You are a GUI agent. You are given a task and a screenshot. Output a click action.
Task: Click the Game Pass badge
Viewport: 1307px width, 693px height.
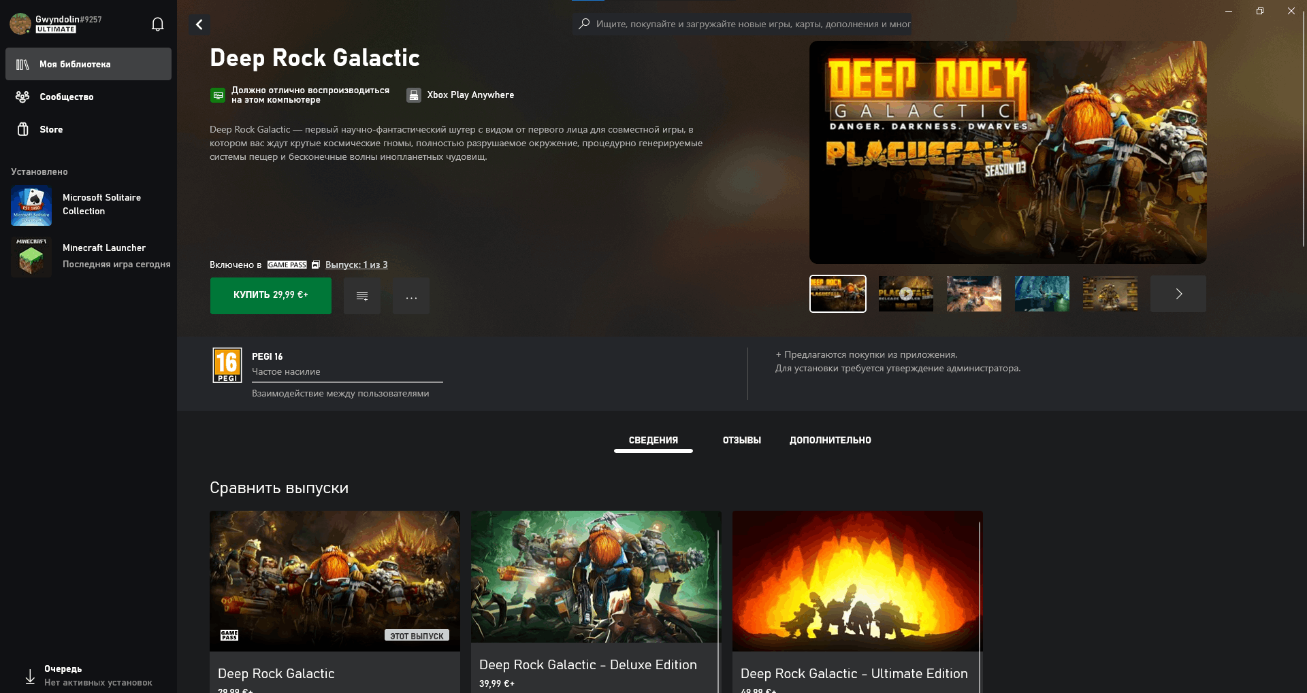pos(287,265)
